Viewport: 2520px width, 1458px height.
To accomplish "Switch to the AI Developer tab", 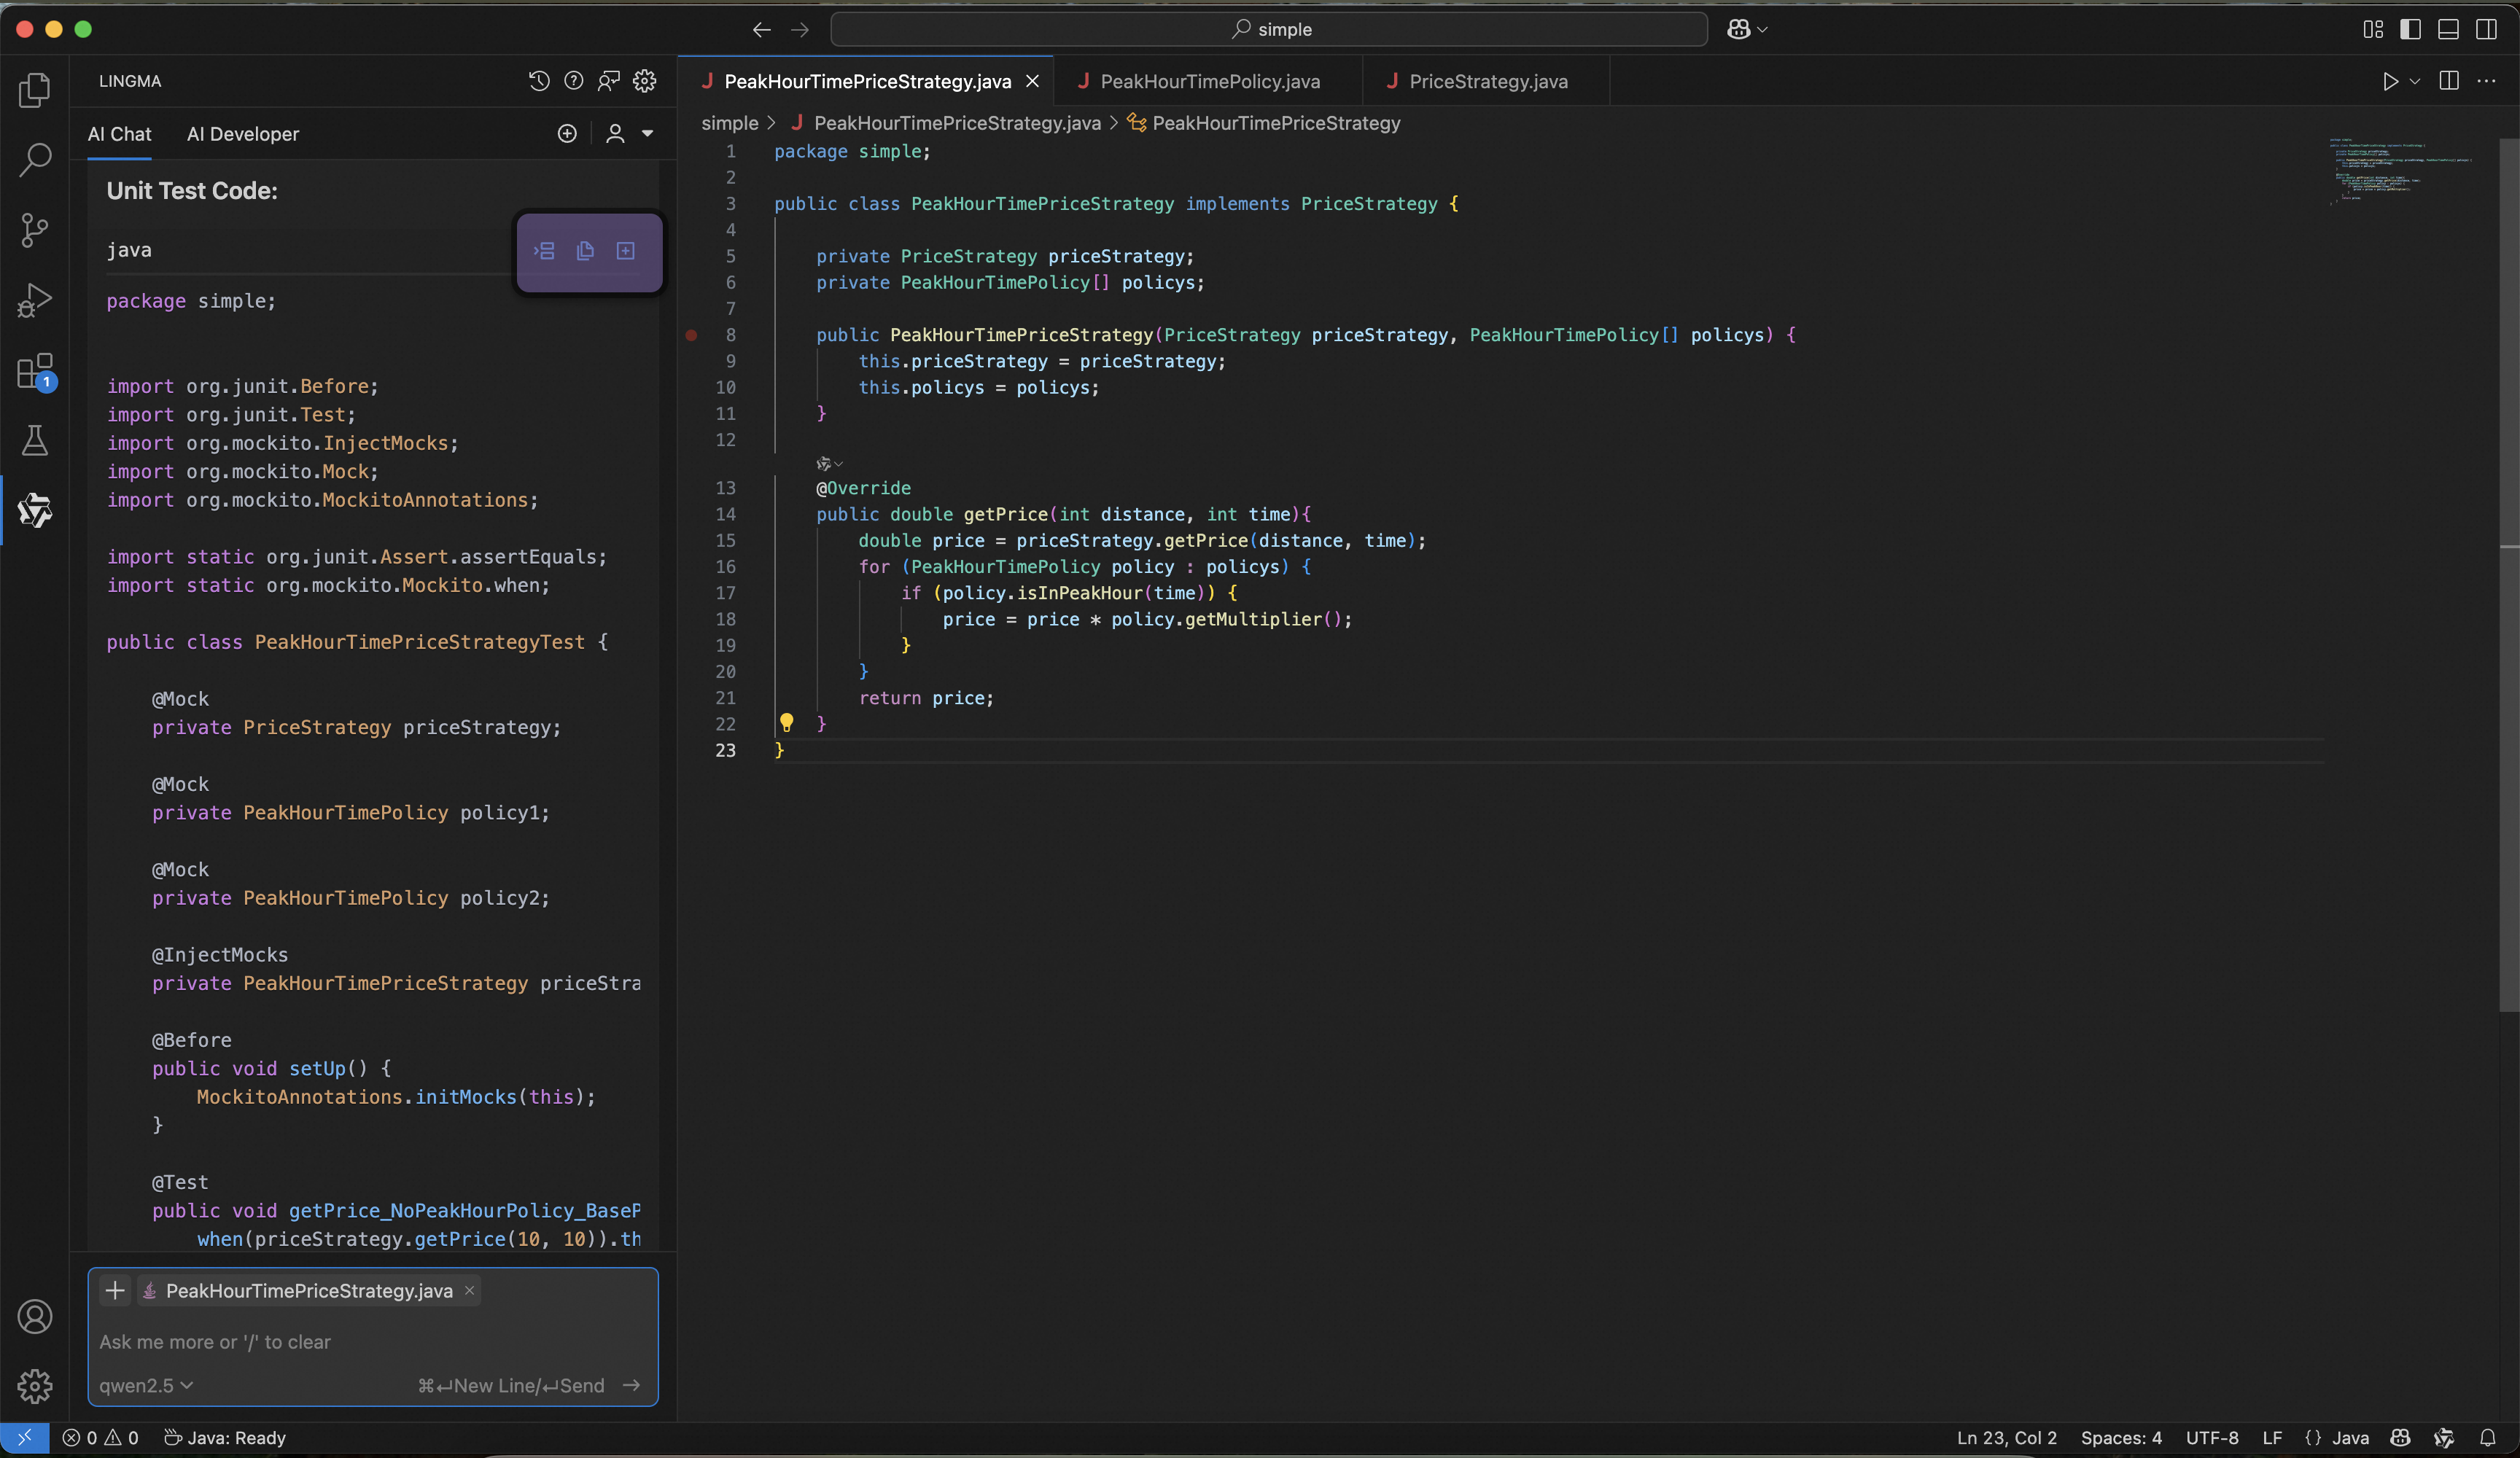I will [243, 134].
